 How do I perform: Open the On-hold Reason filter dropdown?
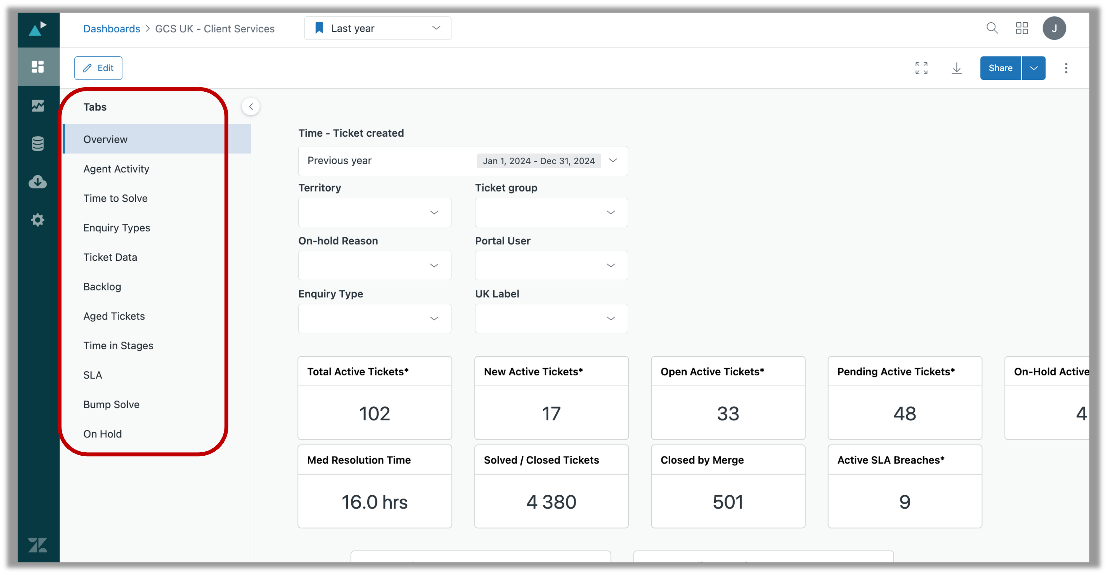(x=374, y=265)
